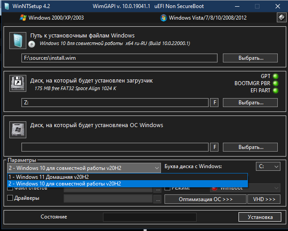Click '175 MB free FAT32 Space Align 1024 K' text

pyautogui.click(x=75, y=88)
